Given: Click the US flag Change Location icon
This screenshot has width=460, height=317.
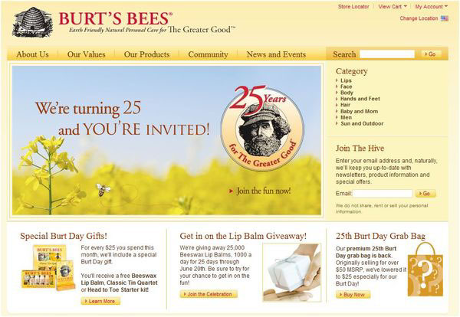Looking at the screenshot, I should click(445, 18).
